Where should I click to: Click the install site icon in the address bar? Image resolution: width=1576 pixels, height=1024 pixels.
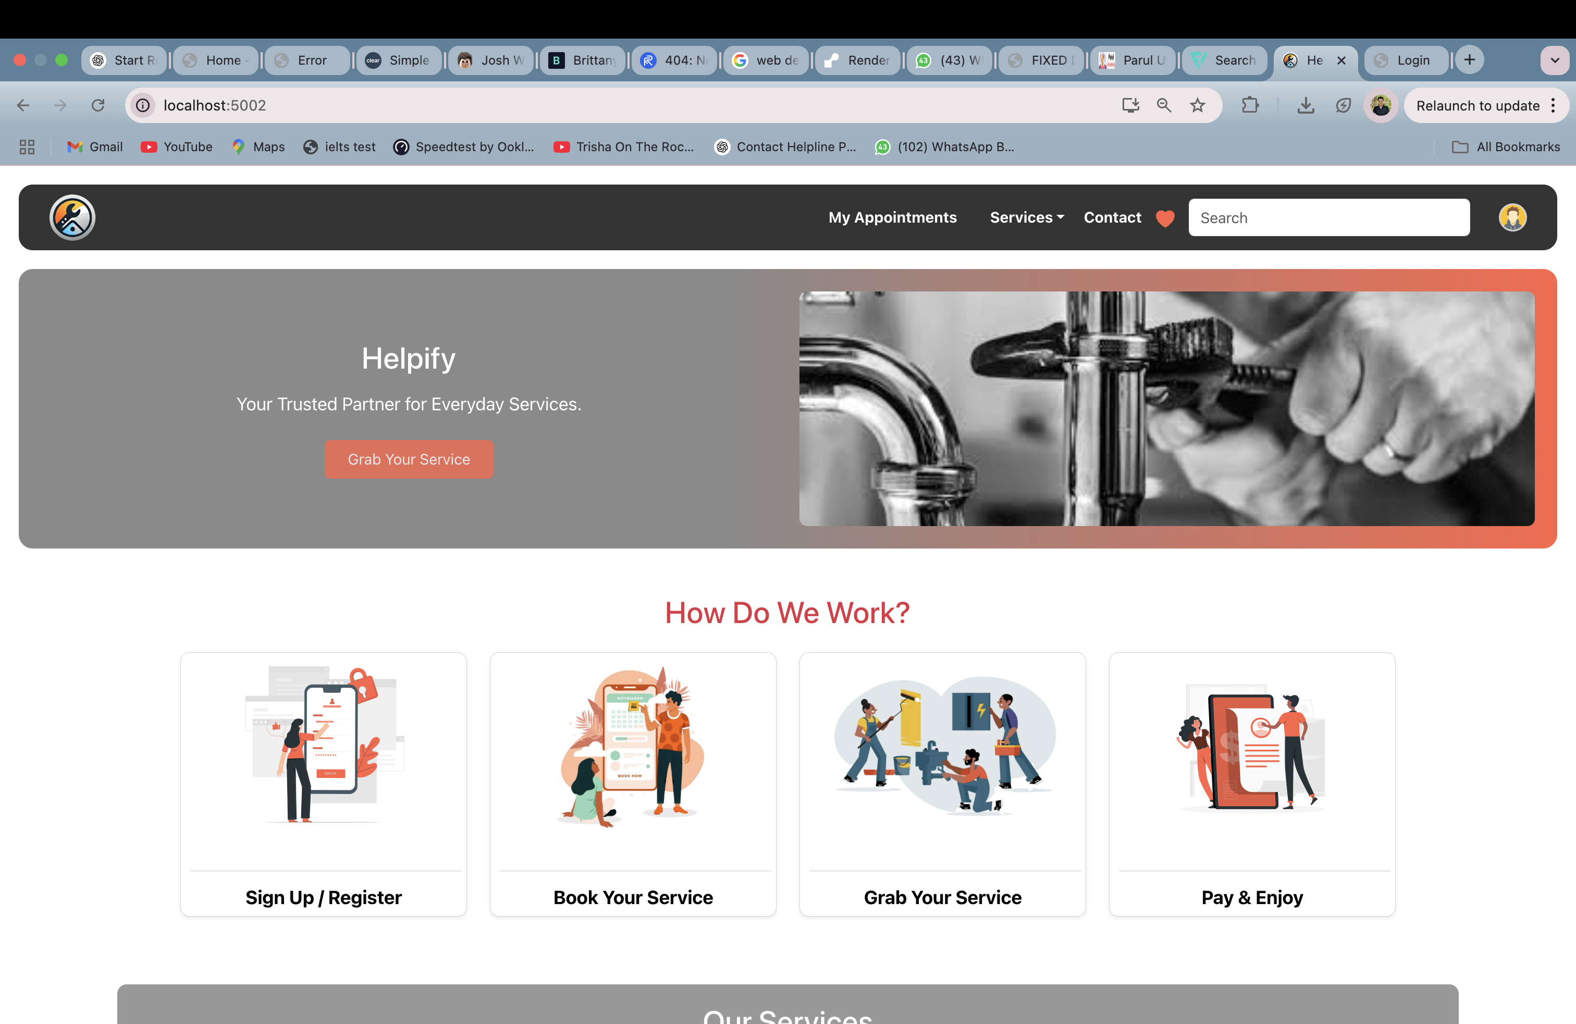[1130, 105]
